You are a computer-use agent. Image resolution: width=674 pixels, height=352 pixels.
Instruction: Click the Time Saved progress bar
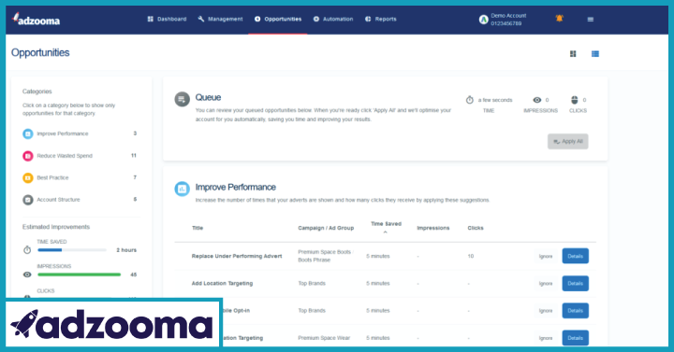(x=72, y=250)
